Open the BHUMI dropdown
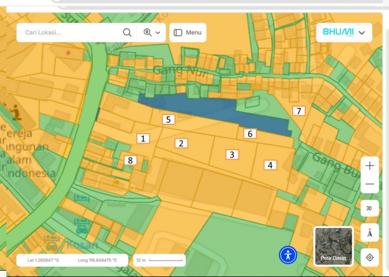389x277 pixels. point(344,32)
